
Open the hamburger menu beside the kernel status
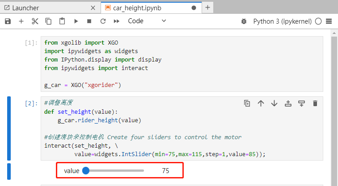click(329, 21)
